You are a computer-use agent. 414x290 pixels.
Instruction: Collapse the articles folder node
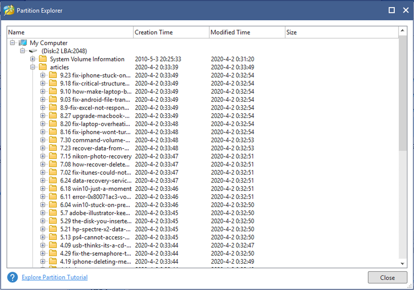pos(33,67)
